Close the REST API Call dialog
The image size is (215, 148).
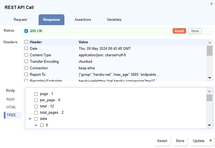click(x=211, y=3)
